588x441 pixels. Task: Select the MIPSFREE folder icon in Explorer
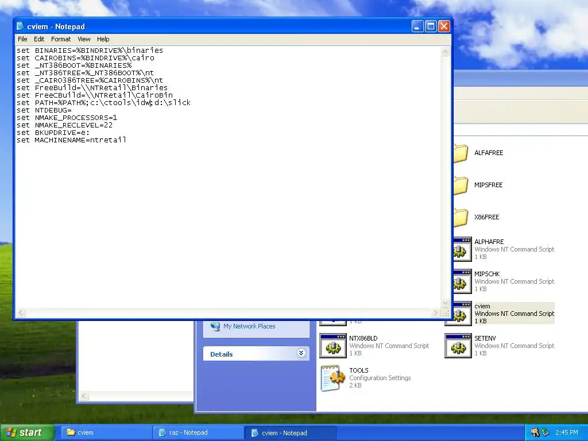(x=461, y=185)
